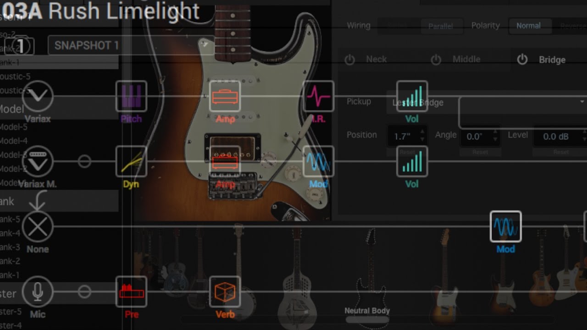Adjust the Angle value stepper arrows
The height and width of the screenshot is (330, 587).
(x=495, y=136)
